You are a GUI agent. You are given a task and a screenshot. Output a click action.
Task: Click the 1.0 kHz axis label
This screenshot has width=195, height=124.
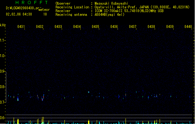point(2,56)
